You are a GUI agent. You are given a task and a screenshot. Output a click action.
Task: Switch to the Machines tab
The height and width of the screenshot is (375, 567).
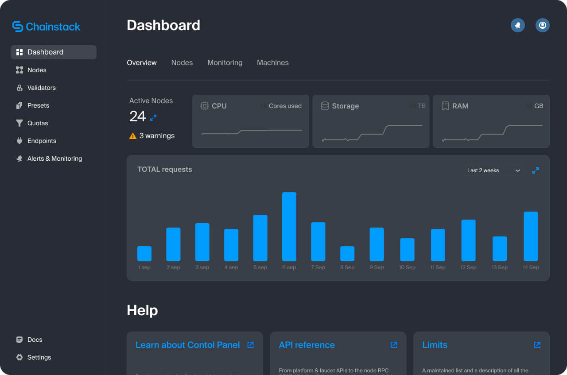coord(273,63)
